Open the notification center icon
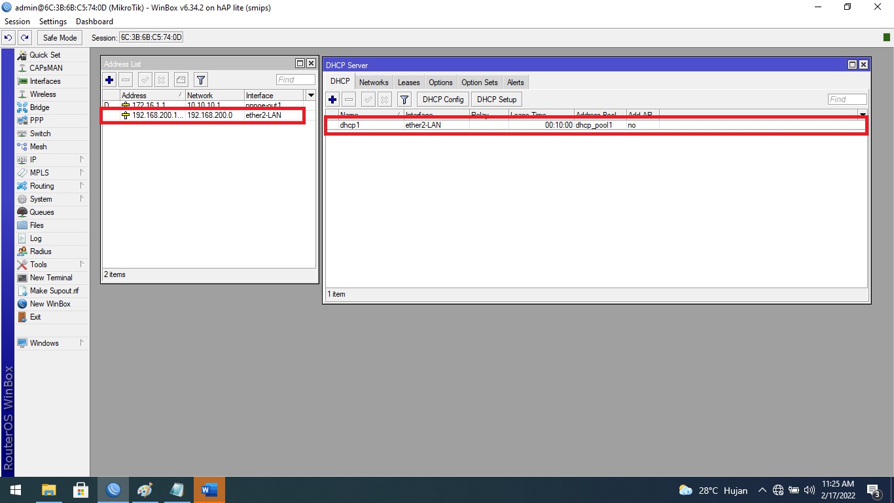Image resolution: width=894 pixels, height=503 pixels. tap(873, 490)
